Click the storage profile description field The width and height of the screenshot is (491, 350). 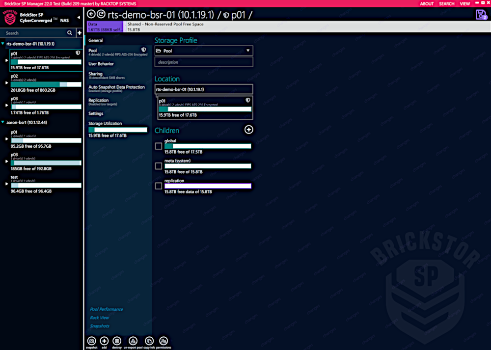point(204,62)
